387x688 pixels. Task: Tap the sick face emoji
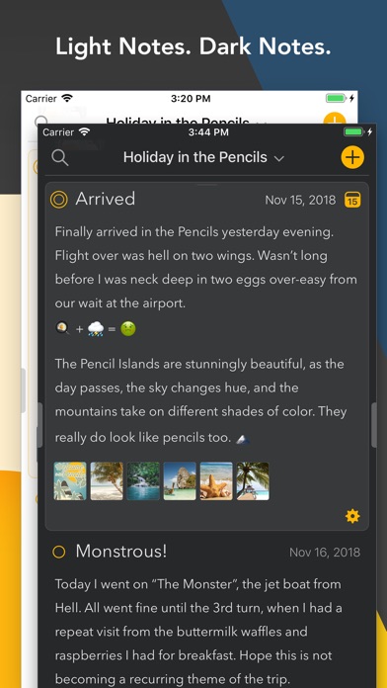[128, 328]
